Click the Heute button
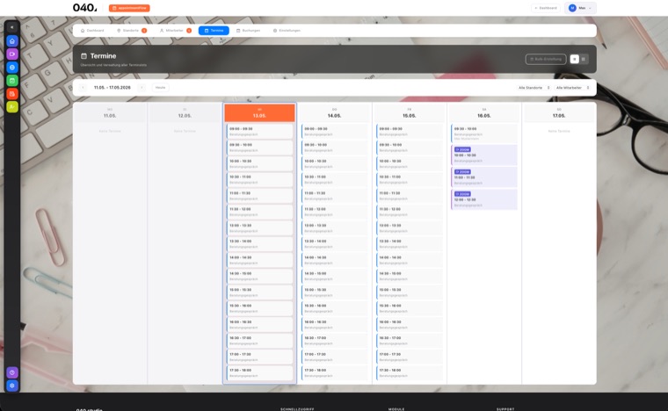 click(161, 88)
